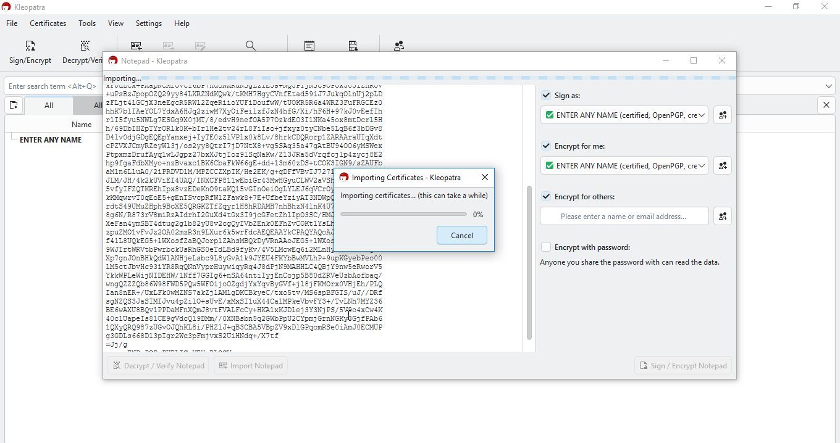Viewport: 840px width, 443px height.
Task: Select the first All tab
Action: point(49,106)
